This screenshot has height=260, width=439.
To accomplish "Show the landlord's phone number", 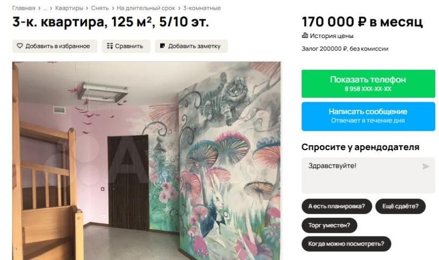I will pos(368,84).
